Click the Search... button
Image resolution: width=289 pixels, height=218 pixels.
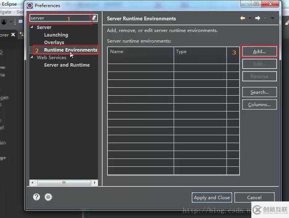259,92
